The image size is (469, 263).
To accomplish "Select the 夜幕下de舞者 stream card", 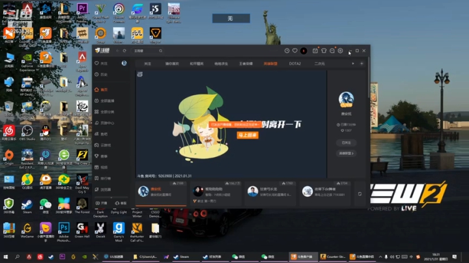I will click(325, 193).
